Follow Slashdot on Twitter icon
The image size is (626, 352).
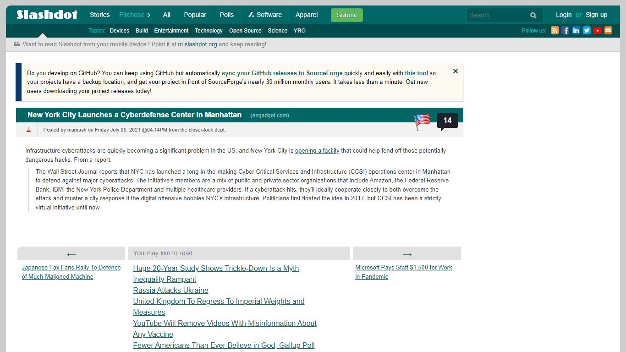587,31
